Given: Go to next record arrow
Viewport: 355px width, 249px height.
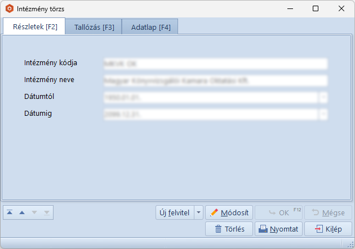Looking at the screenshot, I should (34, 212).
